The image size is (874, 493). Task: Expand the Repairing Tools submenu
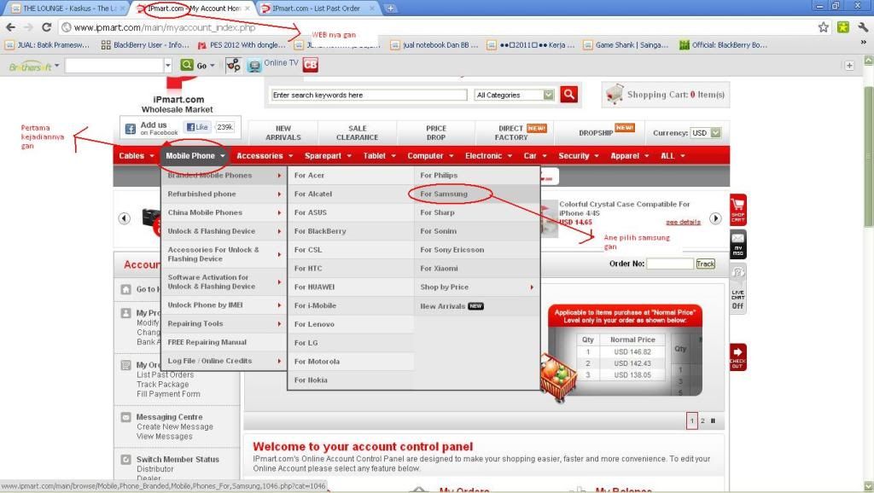tap(279, 323)
